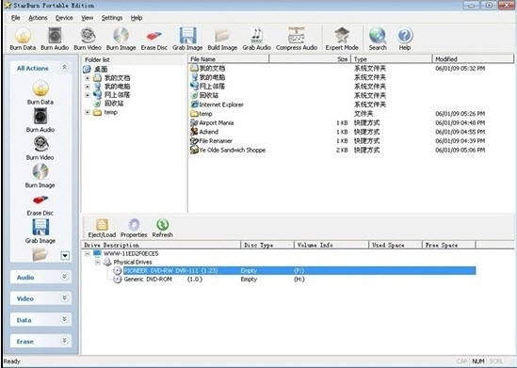
Task: Open the View menu
Action: pyautogui.click(x=88, y=18)
